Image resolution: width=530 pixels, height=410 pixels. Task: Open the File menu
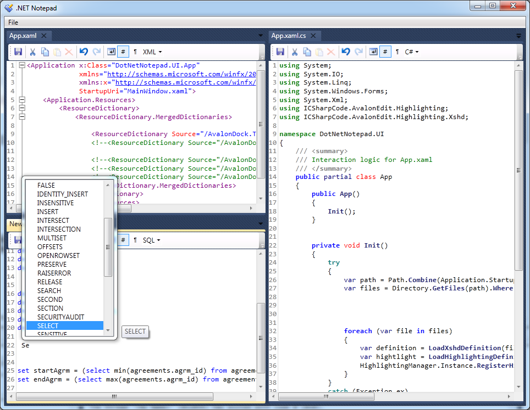(13, 23)
